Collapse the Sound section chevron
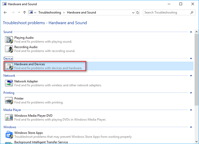This screenshot has height=144, width=199. click(191, 32)
